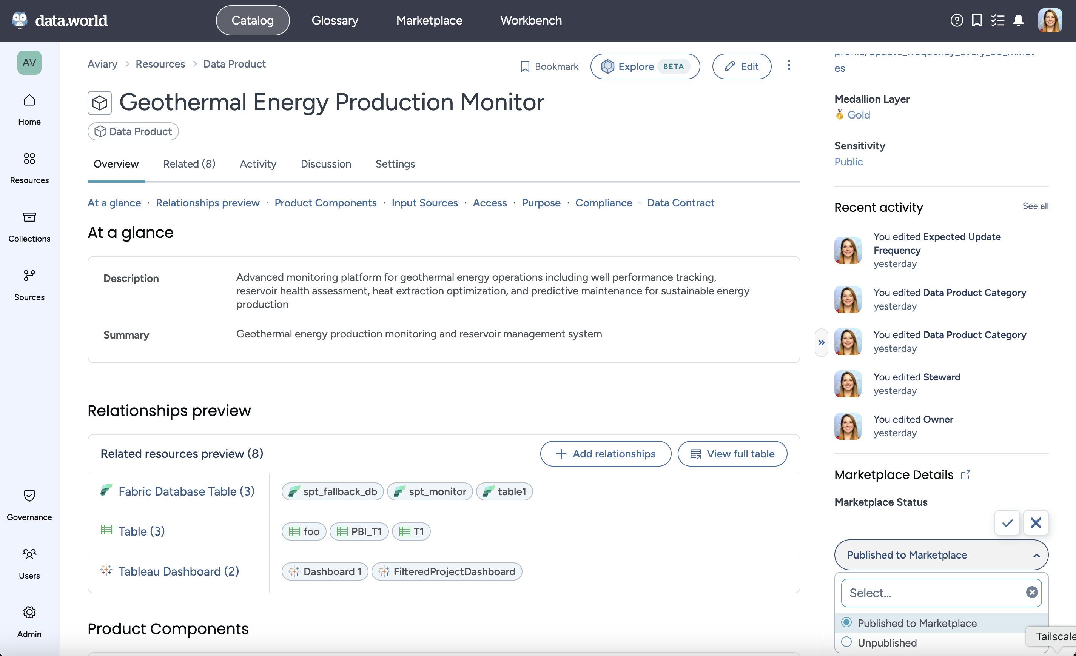Switch to Settings tab

(x=395, y=164)
